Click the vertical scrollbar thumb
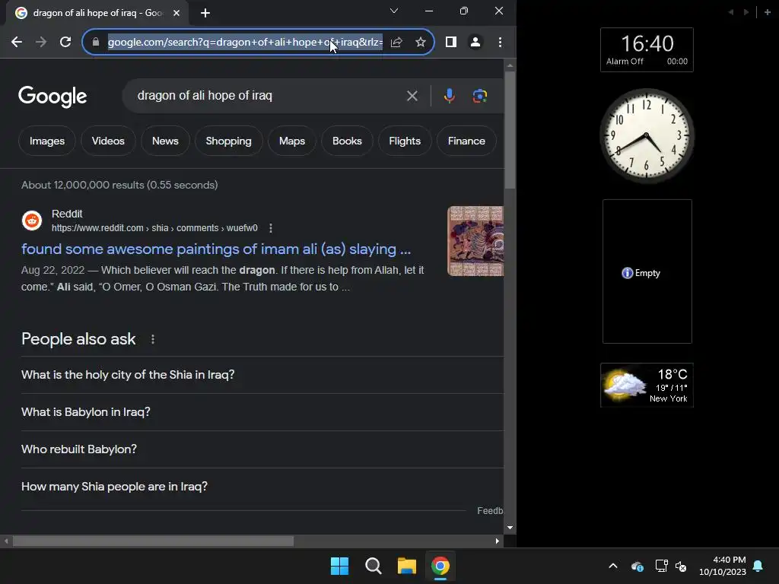This screenshot has width=779, height=584. click(x=510, y=130)
